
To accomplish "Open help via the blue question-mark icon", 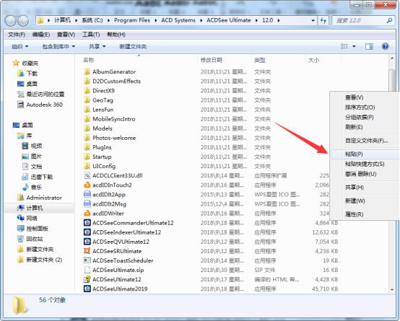I will pos(386,46).
